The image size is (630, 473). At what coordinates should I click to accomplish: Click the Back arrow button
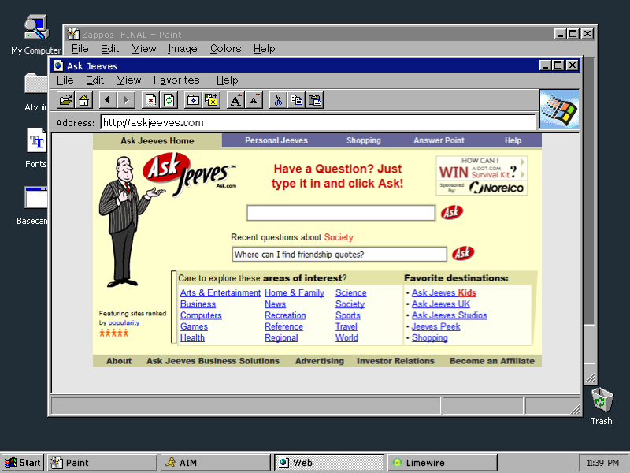coord(108,100)
